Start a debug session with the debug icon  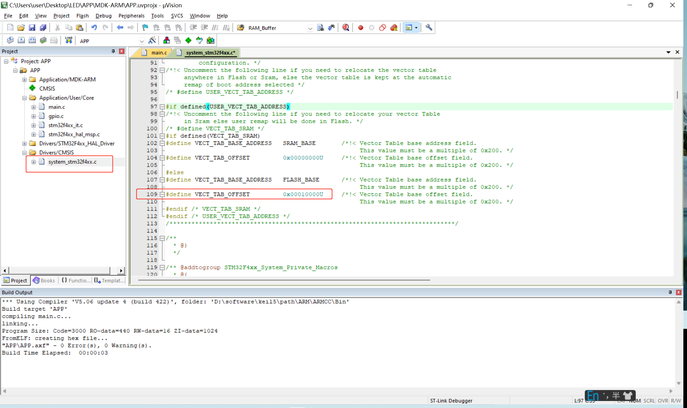[345, 27]
